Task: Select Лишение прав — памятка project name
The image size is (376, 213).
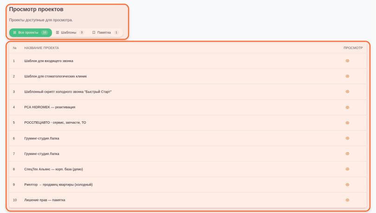Action: click(45, 200)
